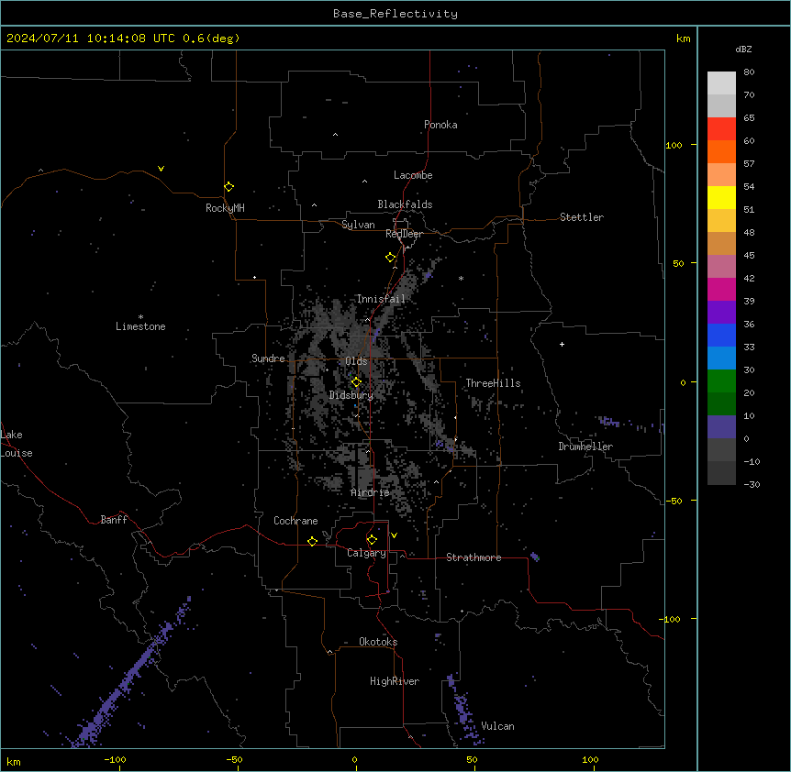Select the yellow diamond marker south of RedDeer
The width and height of the screenshot is (791, 772).
coord(390,258)
